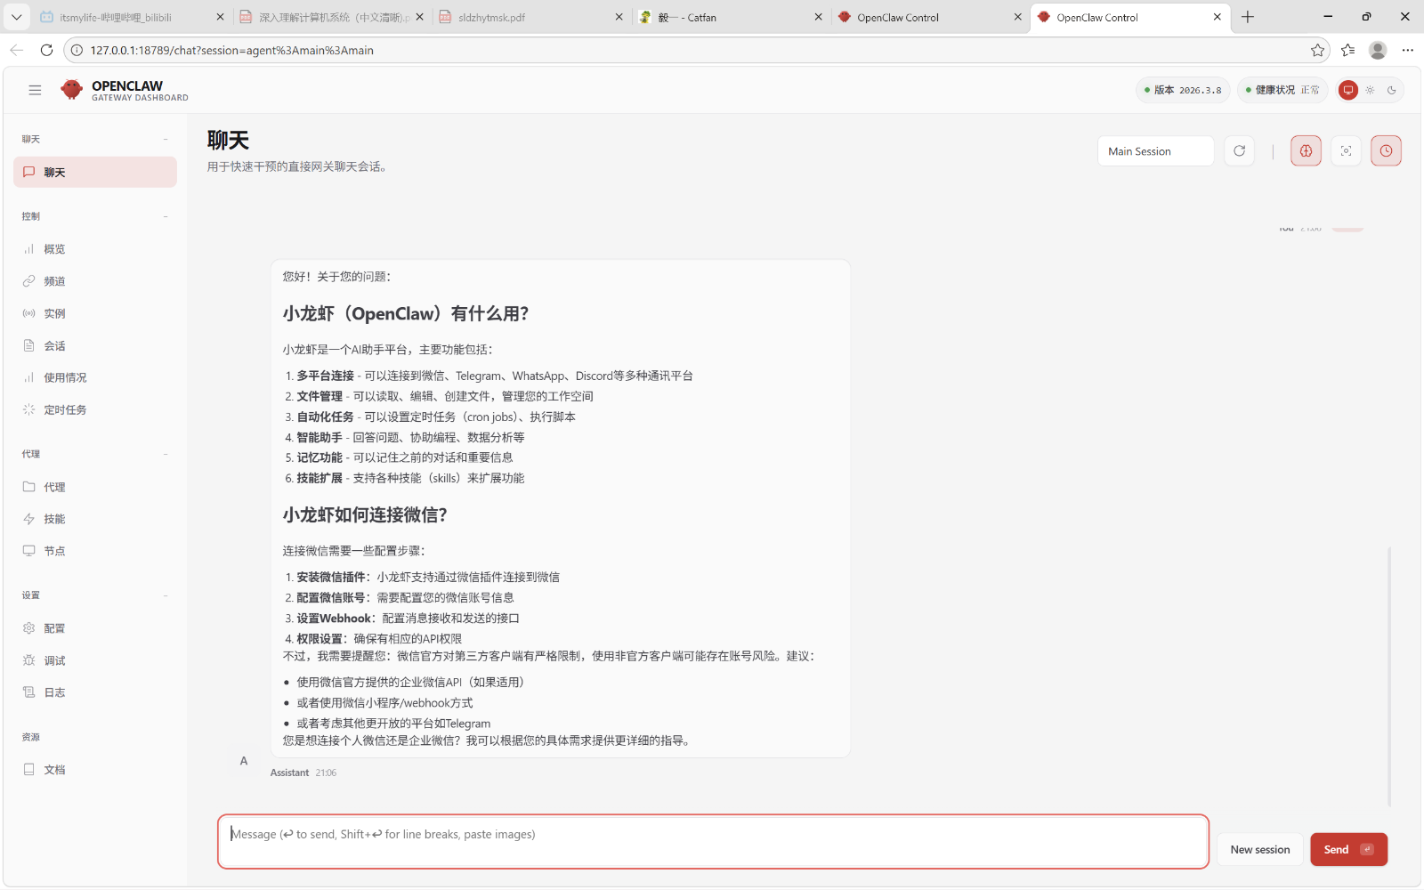This screenshot has width=1424, height=890.
Task: Open the 会话 sessions page
Action: [95, 345]
